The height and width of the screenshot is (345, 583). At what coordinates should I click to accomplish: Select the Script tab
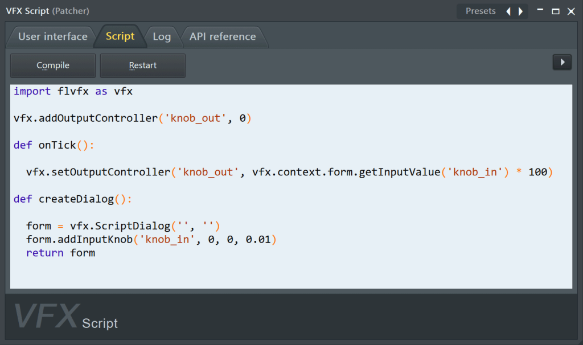(120, 36)
